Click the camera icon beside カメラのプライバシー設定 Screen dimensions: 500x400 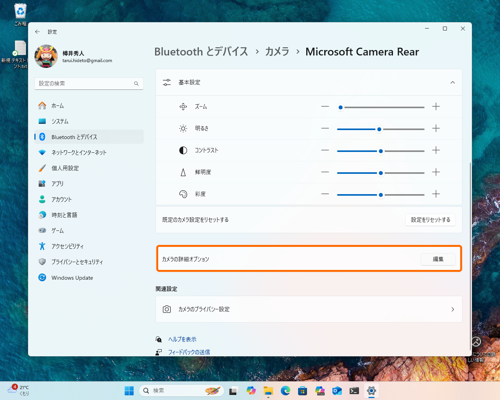pos(167,309)
